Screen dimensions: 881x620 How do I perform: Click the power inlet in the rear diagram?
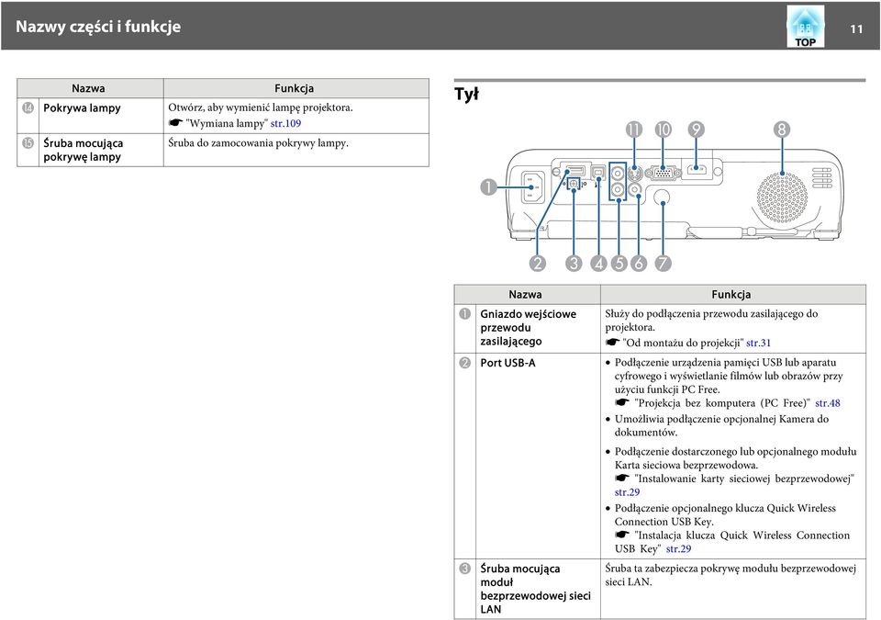533,186
